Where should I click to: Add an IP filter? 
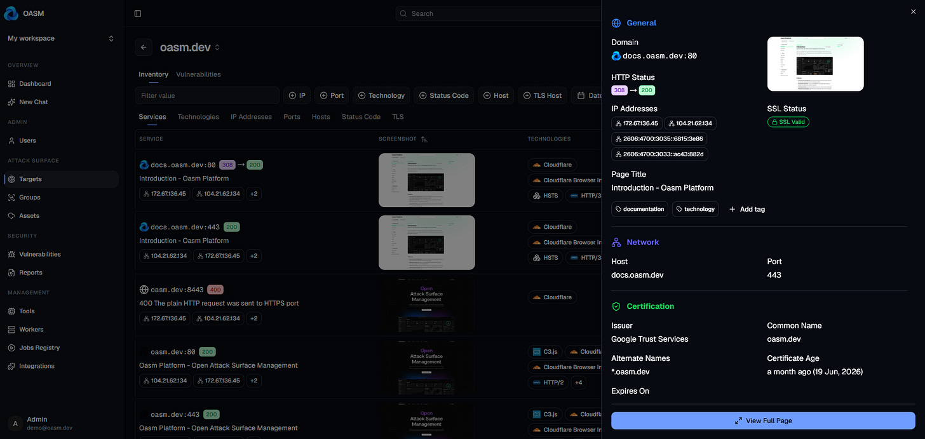[297, 95]
